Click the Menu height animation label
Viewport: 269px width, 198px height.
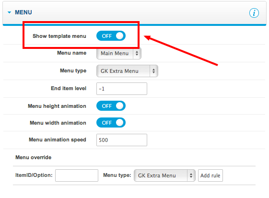pyautogui.click(x=57, y=106)
